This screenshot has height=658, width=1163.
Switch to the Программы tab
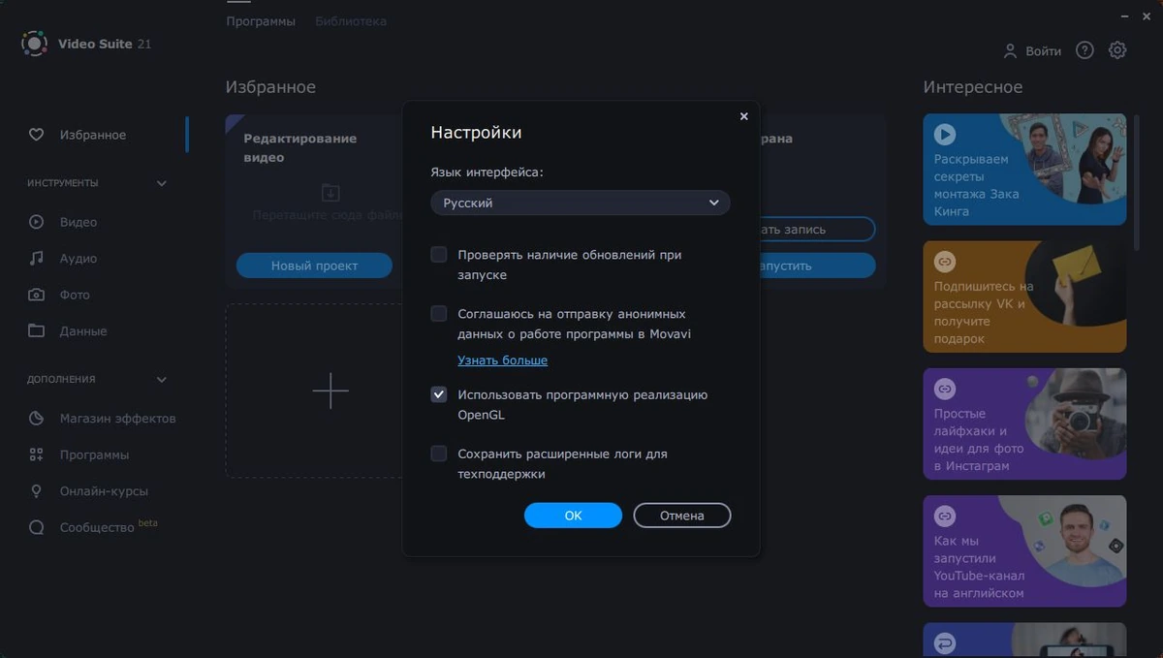pyautogui.click(x=261, y=20)
